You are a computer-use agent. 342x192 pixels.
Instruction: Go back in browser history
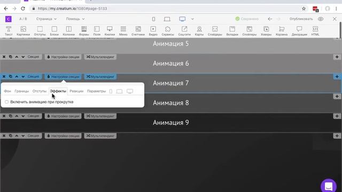pyautogui.click(x=6, y=9)
